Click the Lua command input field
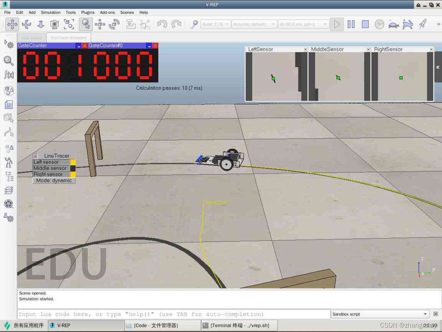Viewport: 442px width, 332px height. pos(174,314)
